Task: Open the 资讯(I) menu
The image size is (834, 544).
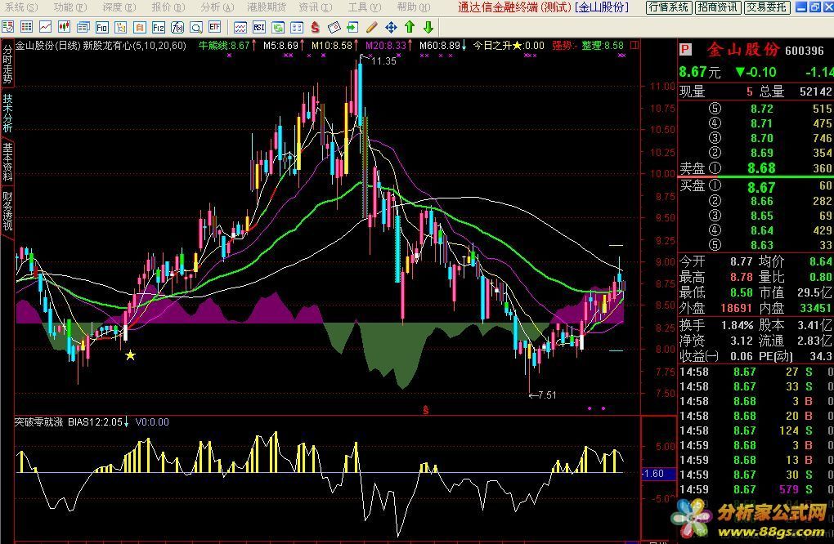Action: coord(316,7)
